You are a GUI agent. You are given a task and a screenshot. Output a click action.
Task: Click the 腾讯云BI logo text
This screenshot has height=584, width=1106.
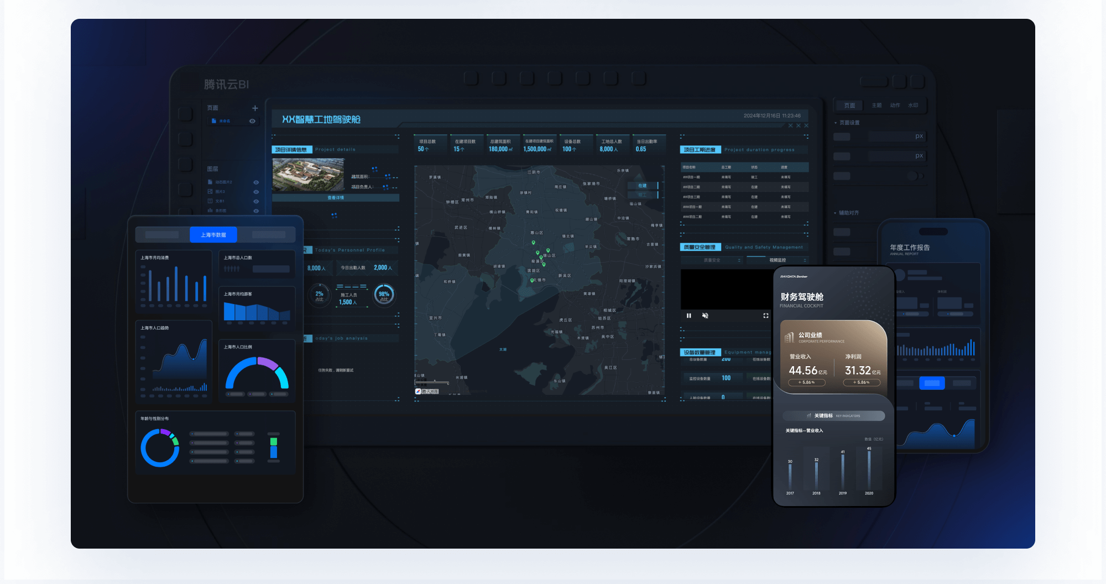226,85
